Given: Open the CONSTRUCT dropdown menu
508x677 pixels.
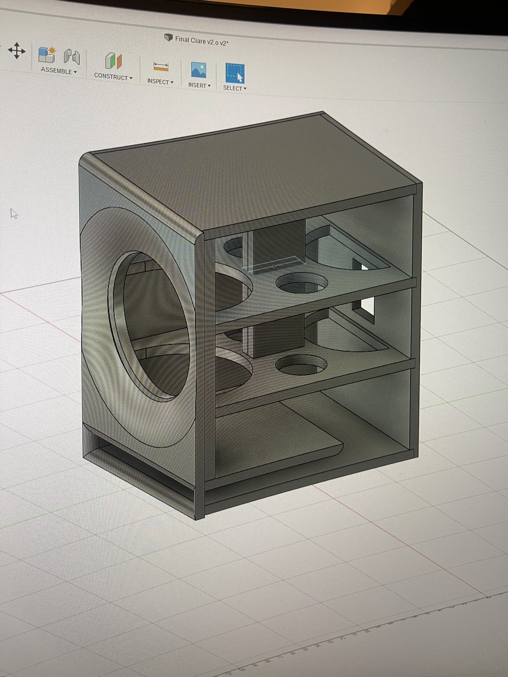Looking at the screenshot, I should [x=113, y=77].
